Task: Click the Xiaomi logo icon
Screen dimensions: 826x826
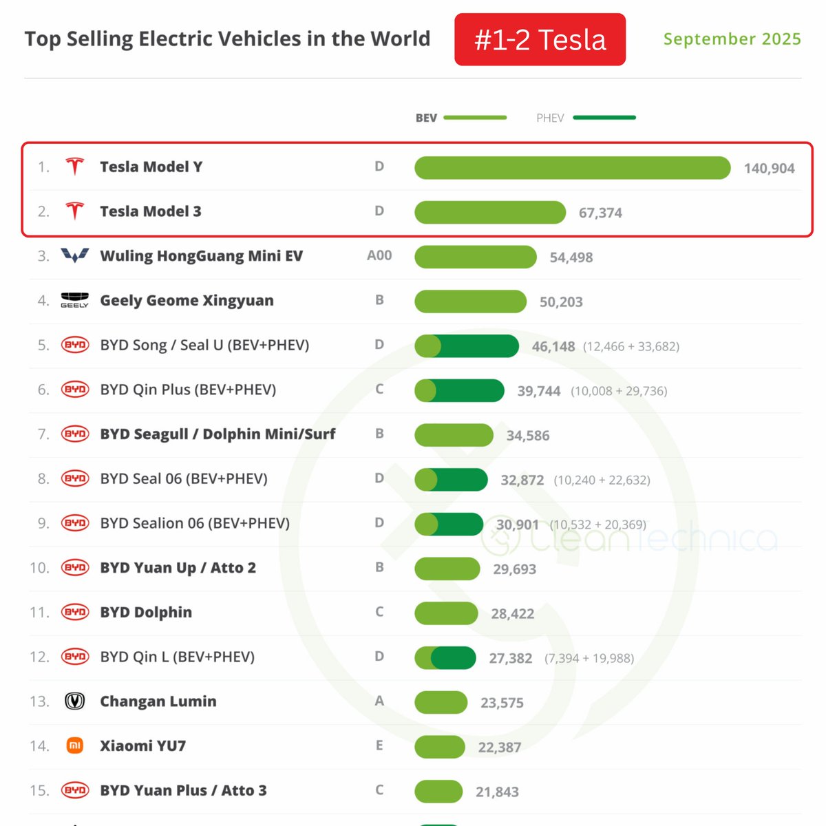Action: [74, 745]
